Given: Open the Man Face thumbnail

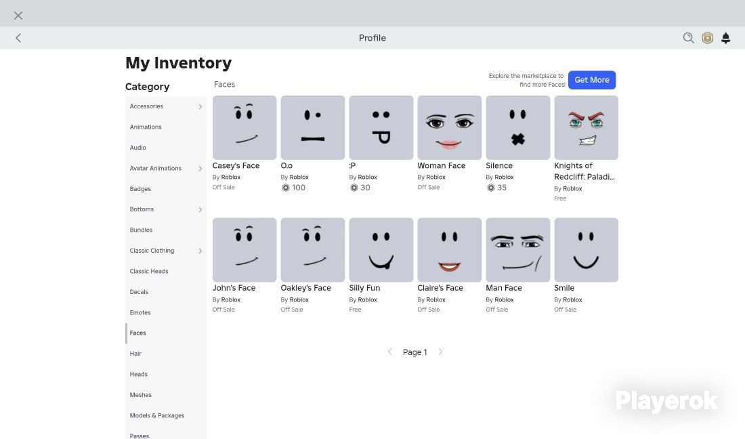Looking at the screenshot, I should [x=518, y=250].
